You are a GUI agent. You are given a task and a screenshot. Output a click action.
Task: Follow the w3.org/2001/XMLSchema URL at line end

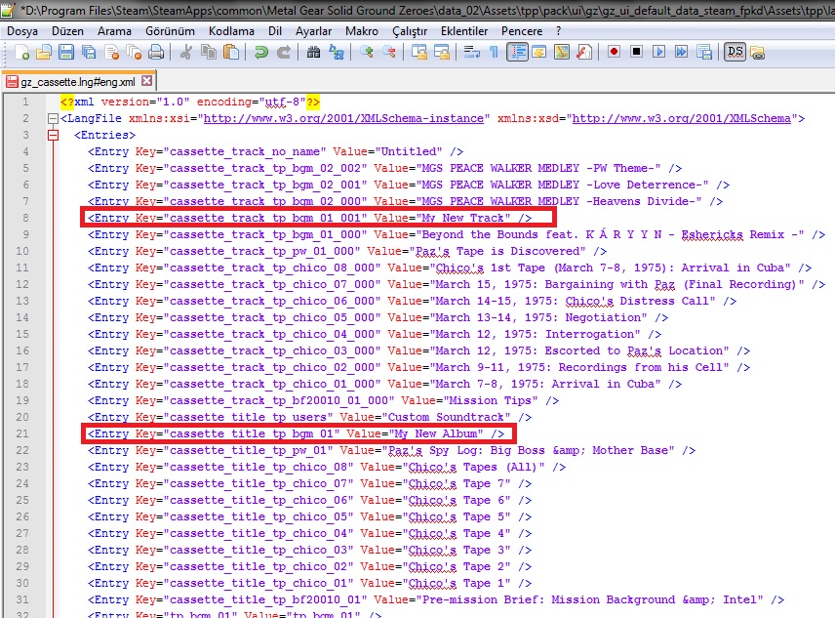(682, 118)
